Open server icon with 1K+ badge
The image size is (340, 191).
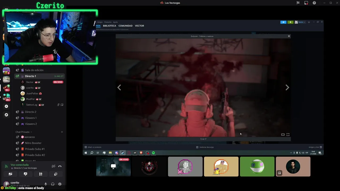click(6, 88)
